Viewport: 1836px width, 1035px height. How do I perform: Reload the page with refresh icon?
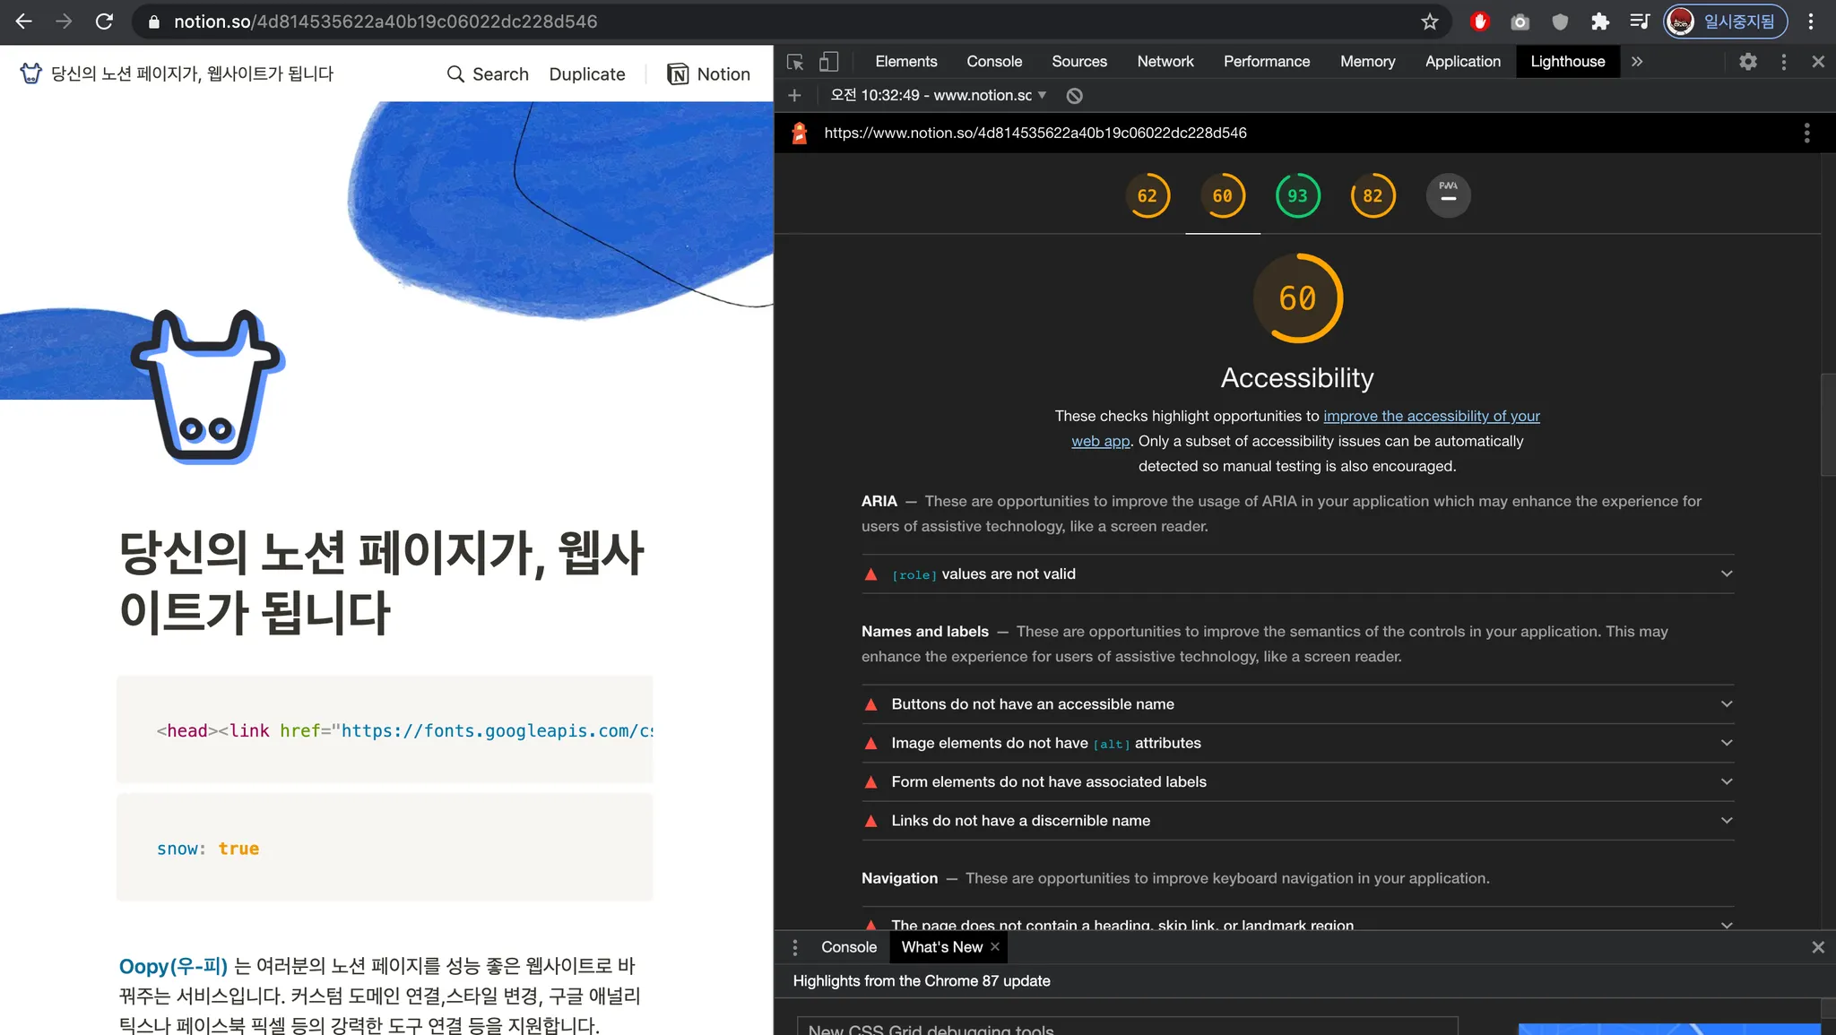(104, 22)
